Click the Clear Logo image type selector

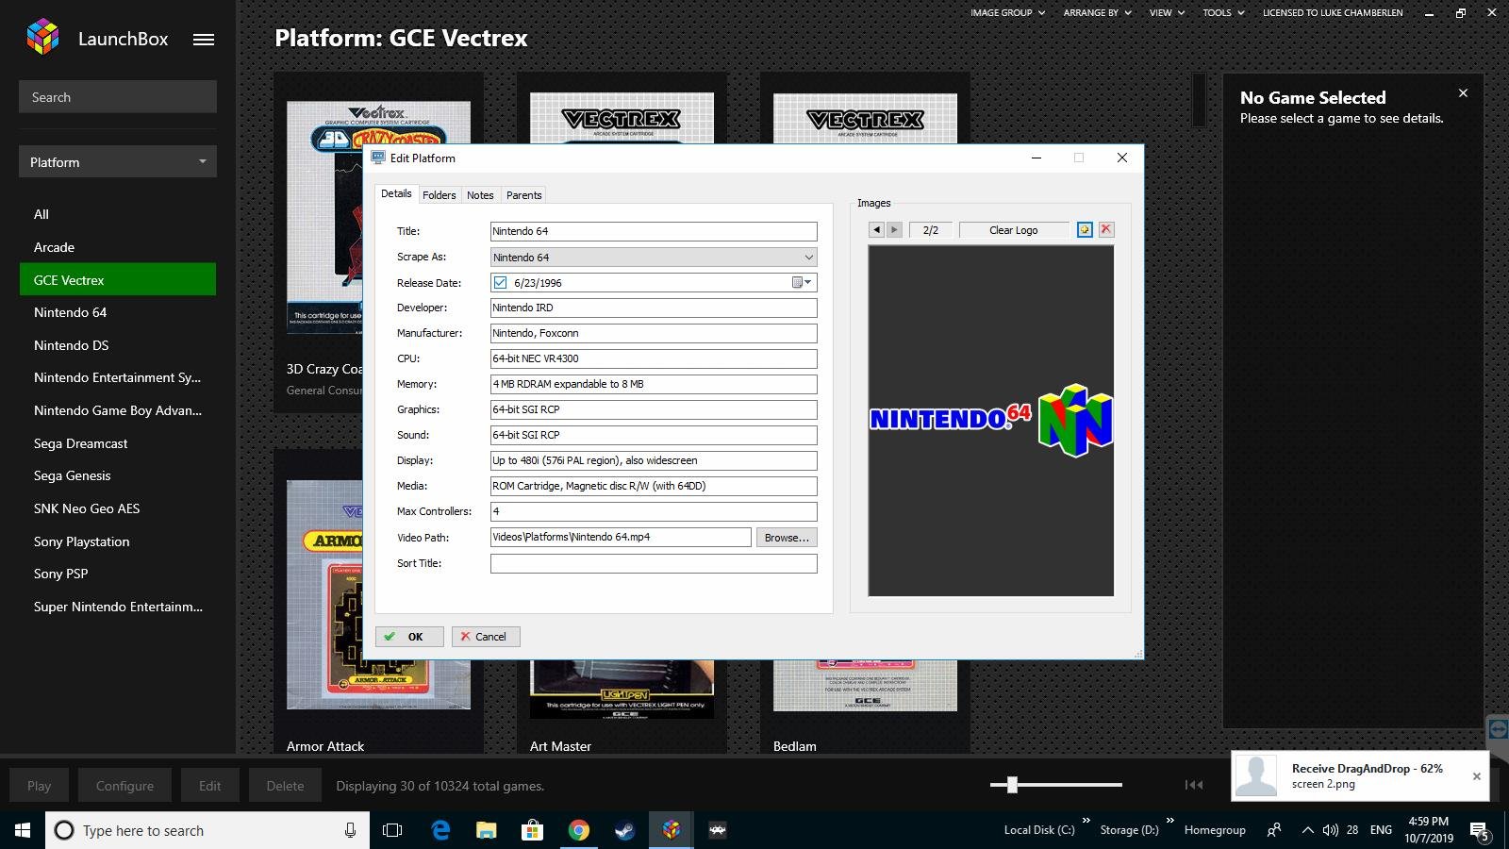[x=1014, y=230]
